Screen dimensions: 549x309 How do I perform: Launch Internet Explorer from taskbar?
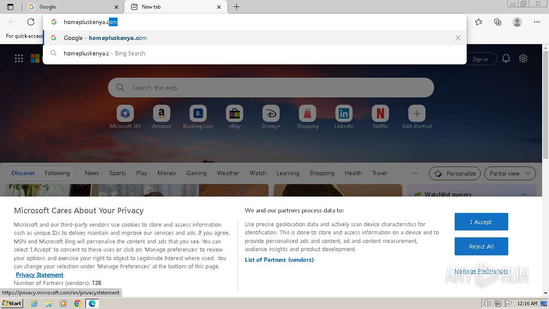(x=34, y=303)
